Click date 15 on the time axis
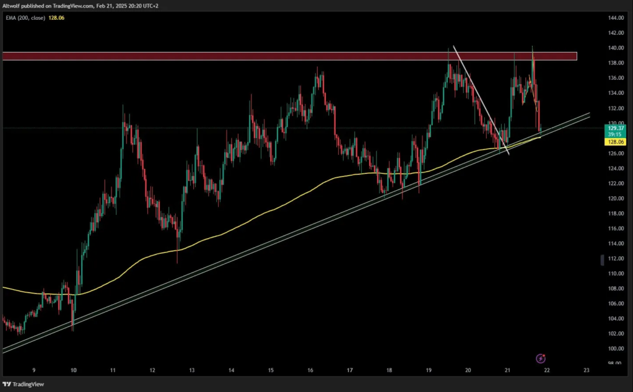Viewport: 633px width, 392px height. click(271, 370)
